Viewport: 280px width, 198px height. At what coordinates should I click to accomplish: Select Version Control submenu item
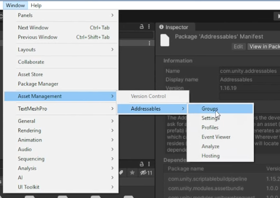(x=153, y=97)
